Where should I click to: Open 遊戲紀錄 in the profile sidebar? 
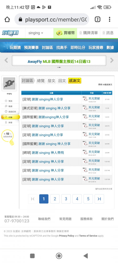pyautogui.click(x=10, y=112)
